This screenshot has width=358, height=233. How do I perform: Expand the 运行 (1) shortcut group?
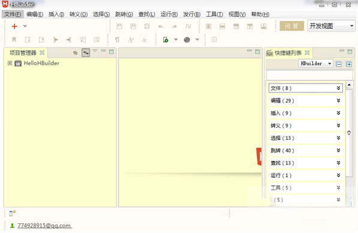coord(305,175)
